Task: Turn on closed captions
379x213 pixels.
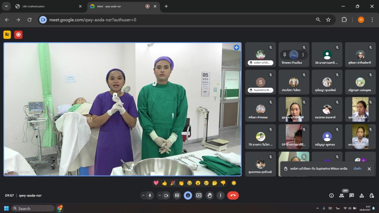Action: click(x=177, y=195)
